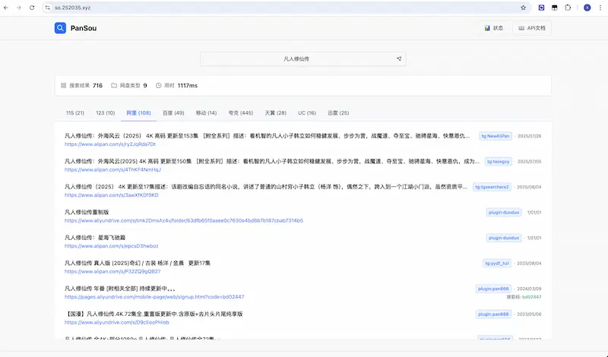Click the first blue extension icon in toolbar
This screenshot has width=608, height=357.
tap(541, 8)
